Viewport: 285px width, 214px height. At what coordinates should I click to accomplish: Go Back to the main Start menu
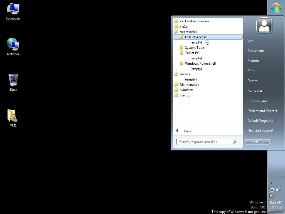pos(208,131)
